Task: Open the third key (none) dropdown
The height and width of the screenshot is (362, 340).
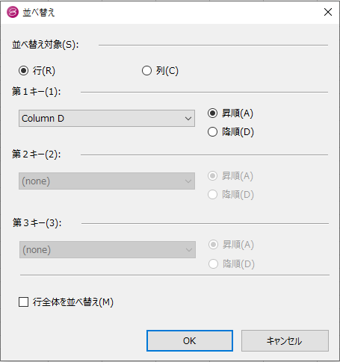Action: pyautogui.click(x=108, y=249)
